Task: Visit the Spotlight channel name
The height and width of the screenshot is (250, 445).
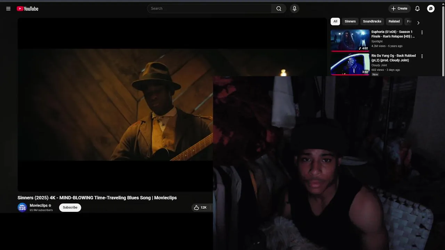Action: point(377,41)
